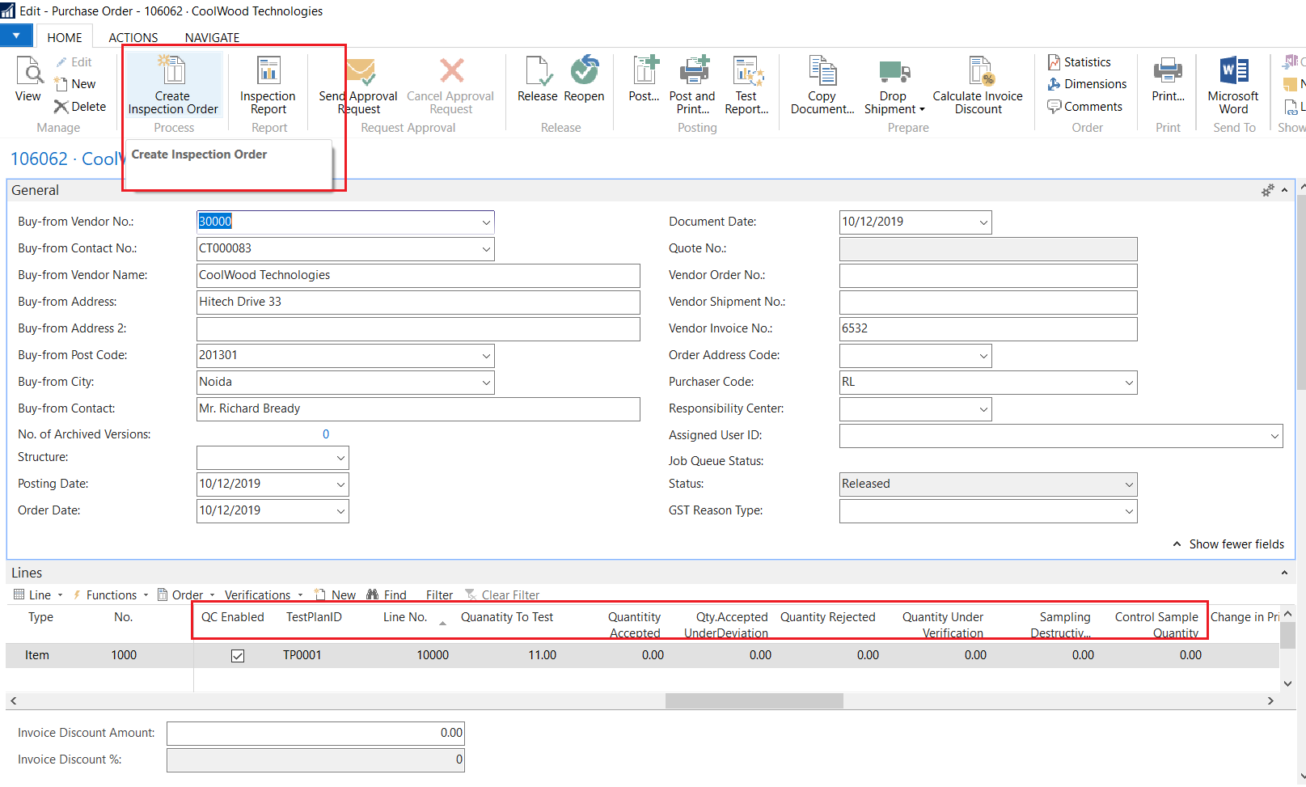Click the Quantity To Test value 11.00

click(x=542, y=655)
